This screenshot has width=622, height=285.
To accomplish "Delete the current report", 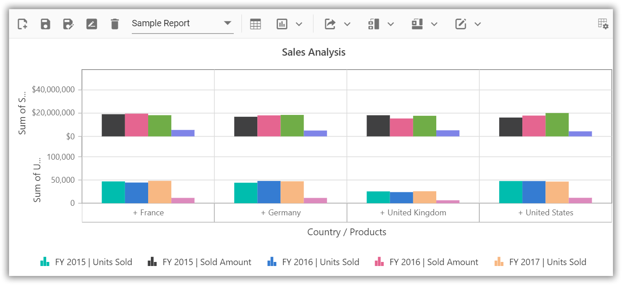I will pos(115,24).
